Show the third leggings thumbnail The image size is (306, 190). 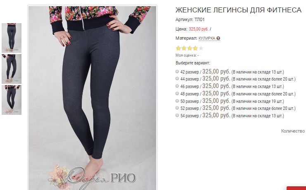point(12,100)
